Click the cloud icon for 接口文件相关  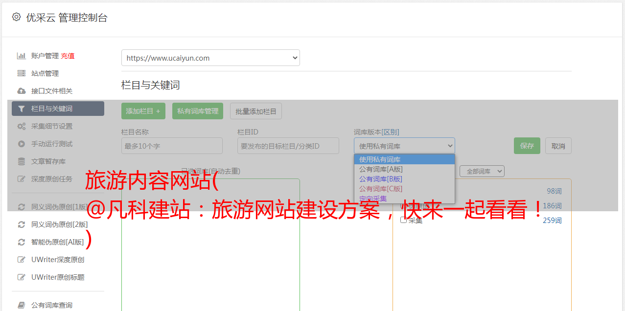[22, 91]
